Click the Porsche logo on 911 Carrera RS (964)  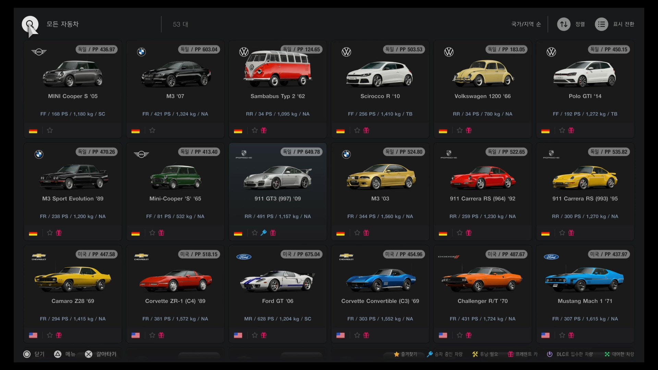[449, 154]
